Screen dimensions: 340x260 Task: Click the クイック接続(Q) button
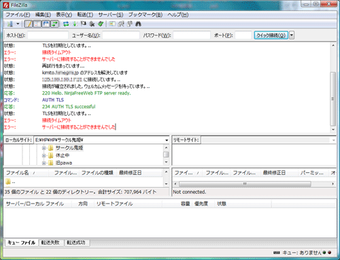[271, 35]
